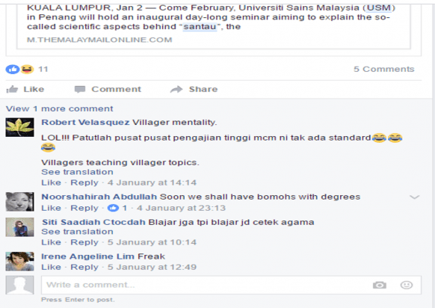Open the 5 Comments count link

point(383,69)
